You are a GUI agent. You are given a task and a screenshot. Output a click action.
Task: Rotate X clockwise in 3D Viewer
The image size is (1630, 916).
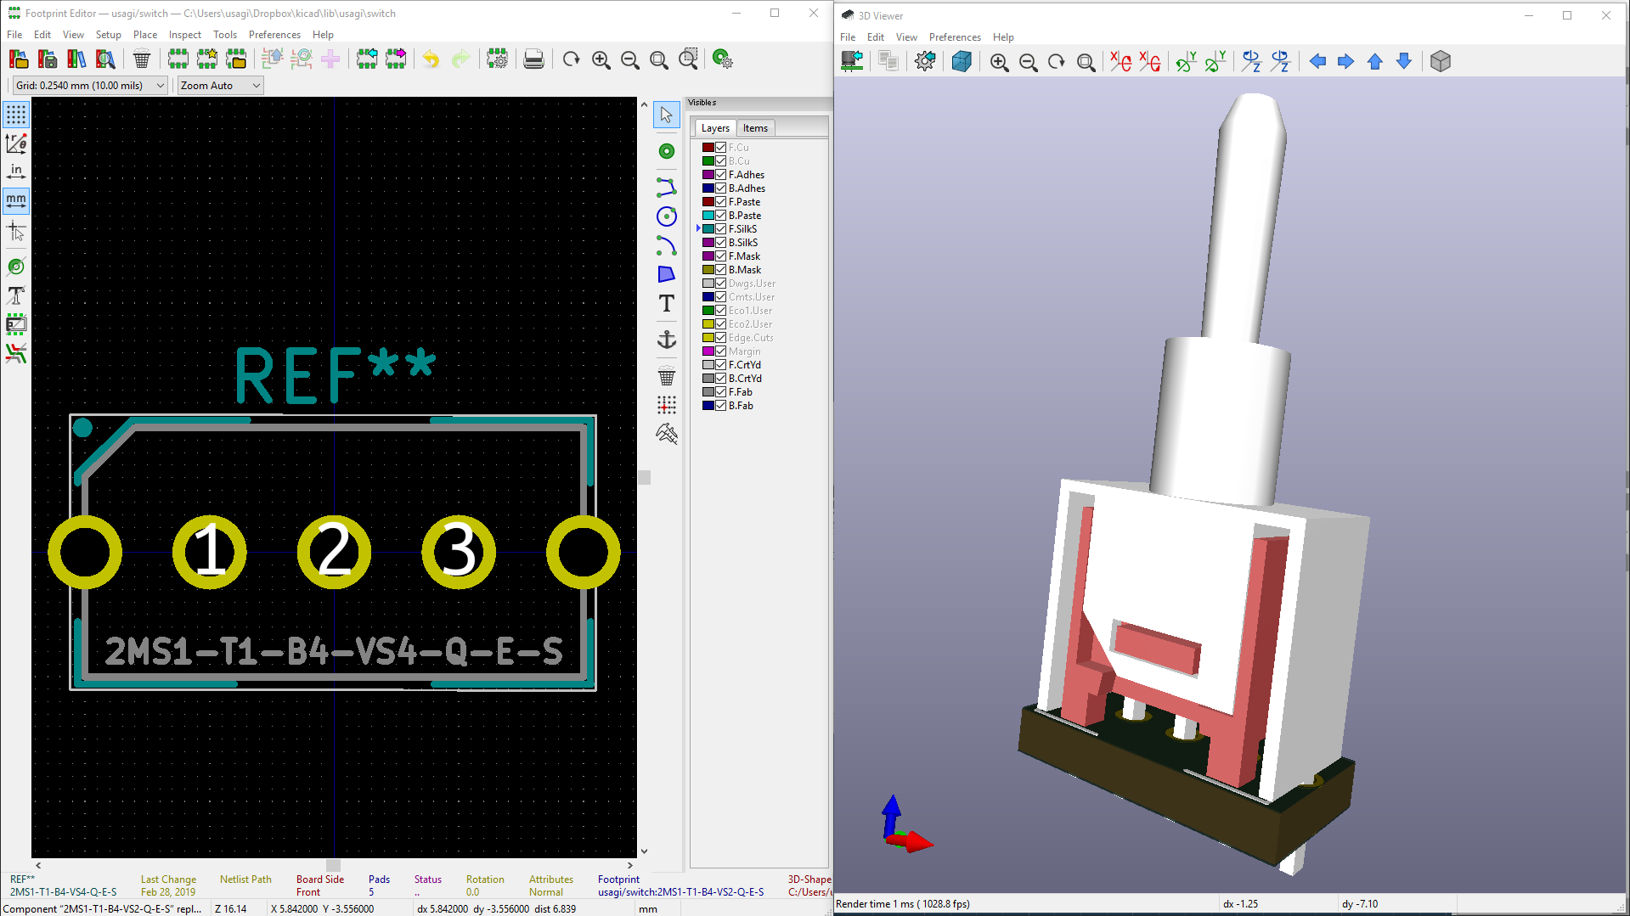click(x=1120, y=61)
